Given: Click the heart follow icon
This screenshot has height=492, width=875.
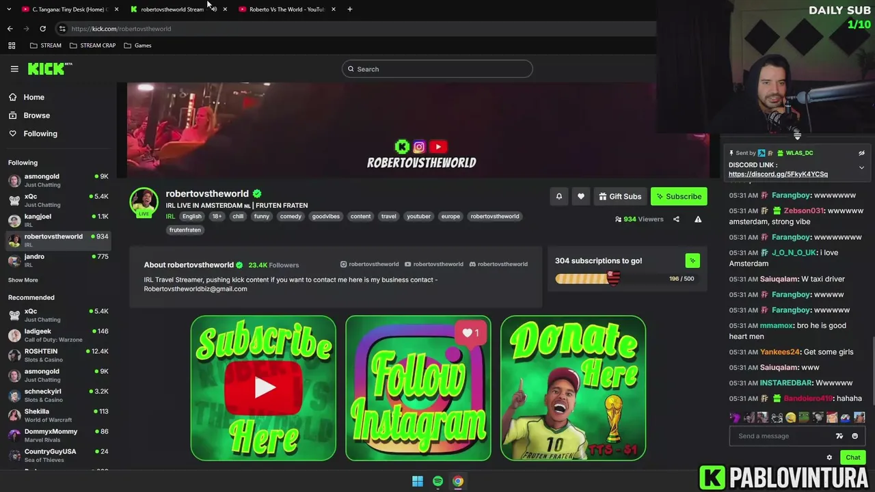Looking at the screenshot, I should tap(580, 196).
